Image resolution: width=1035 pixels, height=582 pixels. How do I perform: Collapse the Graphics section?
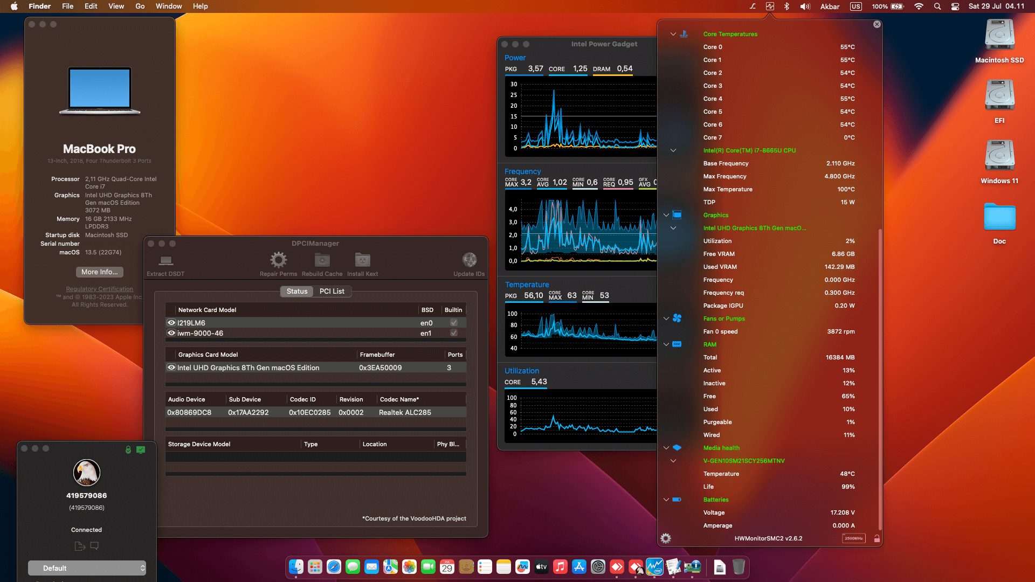[666, 215]
